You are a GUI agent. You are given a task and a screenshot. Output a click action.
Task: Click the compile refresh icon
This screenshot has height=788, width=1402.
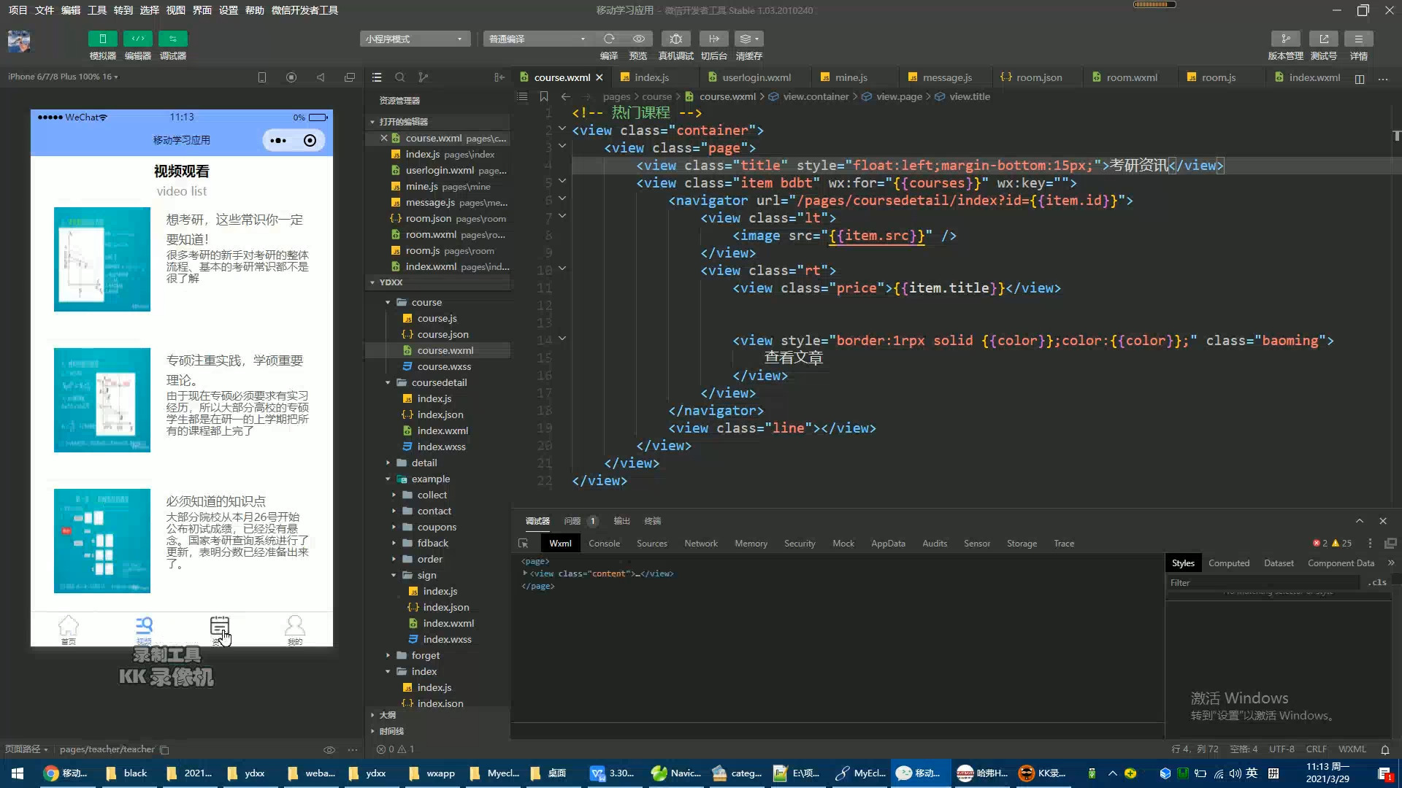click(609, 39)
